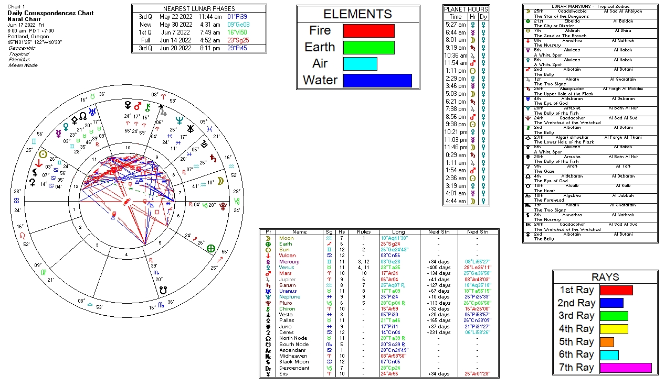Click the '1:11 pm' planet hour entry
Viewport: 665px width, 388px height.
click(x=455, y=71)
